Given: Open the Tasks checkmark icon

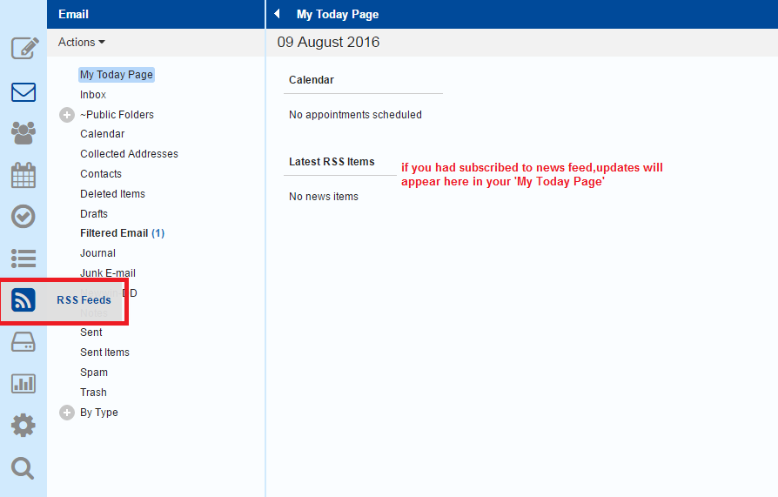Looking at the screenshot, I should click(x=23, y=217).
